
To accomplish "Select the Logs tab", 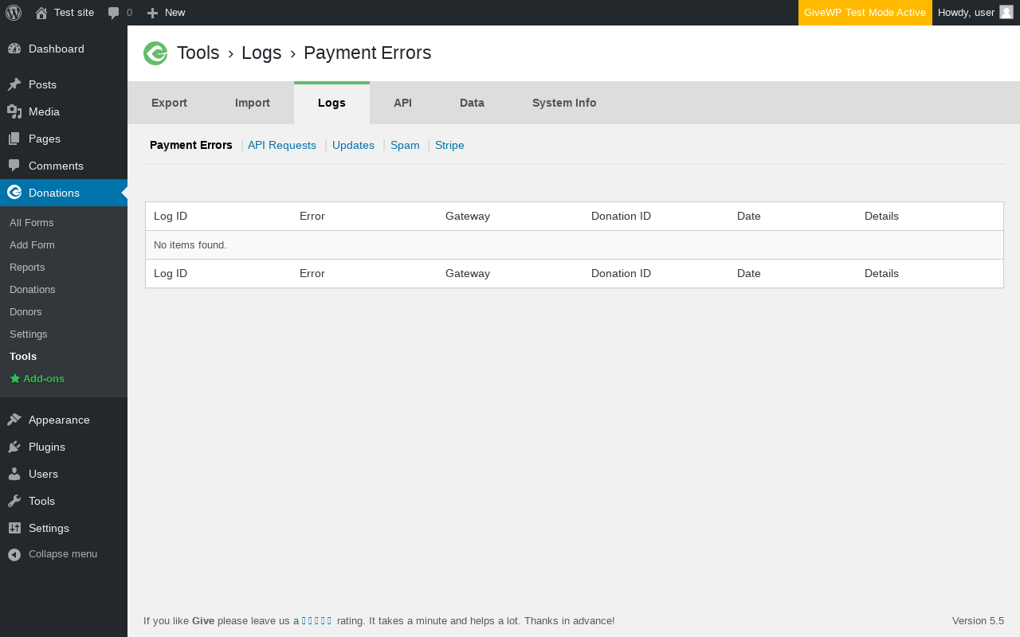I will (x=331, y=103).
